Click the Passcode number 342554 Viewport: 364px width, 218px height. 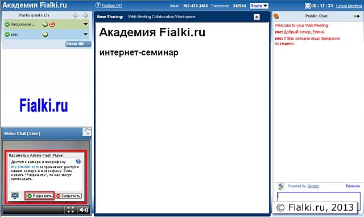coord(239,6)
